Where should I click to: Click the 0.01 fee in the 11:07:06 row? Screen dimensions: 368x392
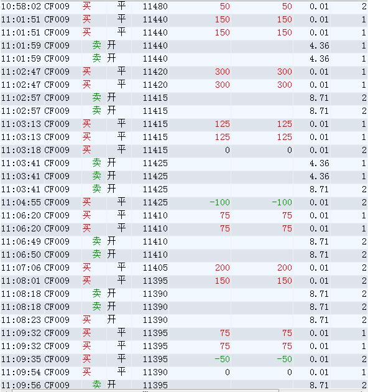pos(319,268)
